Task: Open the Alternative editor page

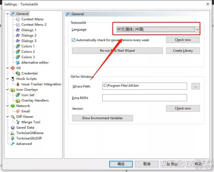Action: click(x=35, y=62)
